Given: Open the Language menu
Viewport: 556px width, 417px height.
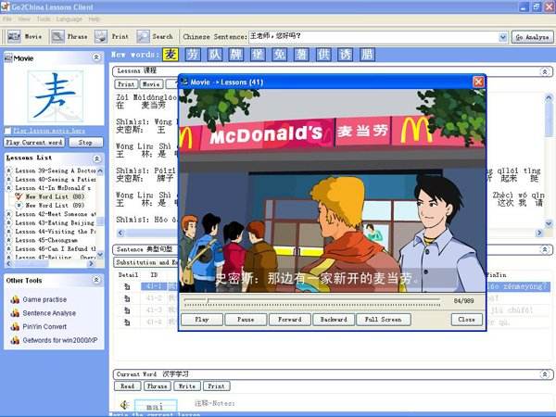Looking at the screenshot, I should [69, 19].
